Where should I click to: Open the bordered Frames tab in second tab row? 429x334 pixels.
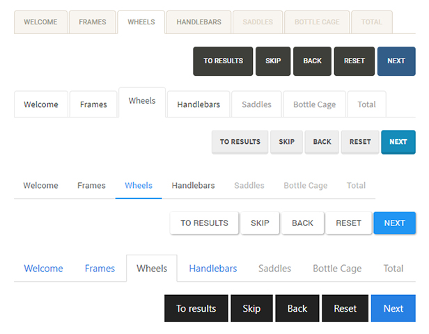[93, 104]
